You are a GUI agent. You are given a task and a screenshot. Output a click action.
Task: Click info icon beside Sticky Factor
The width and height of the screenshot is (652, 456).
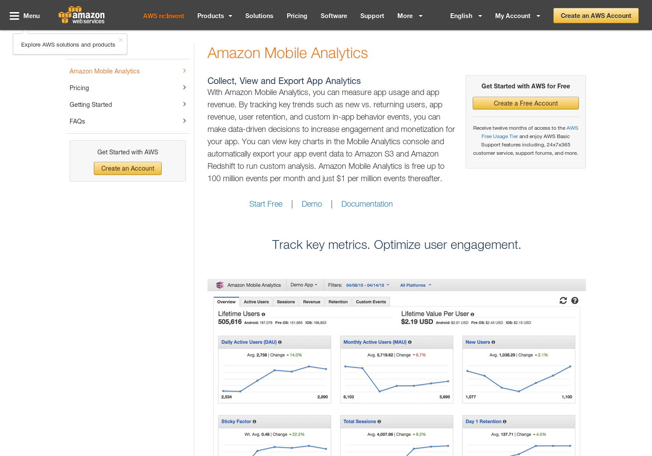(254, 422)
